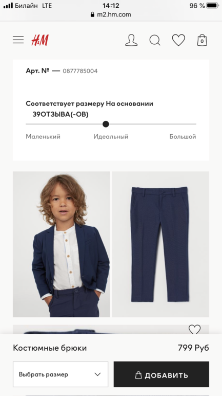Open the hamburger navigation menu
The width and height of the screenshot is (222, 396).
click(18, 40)
